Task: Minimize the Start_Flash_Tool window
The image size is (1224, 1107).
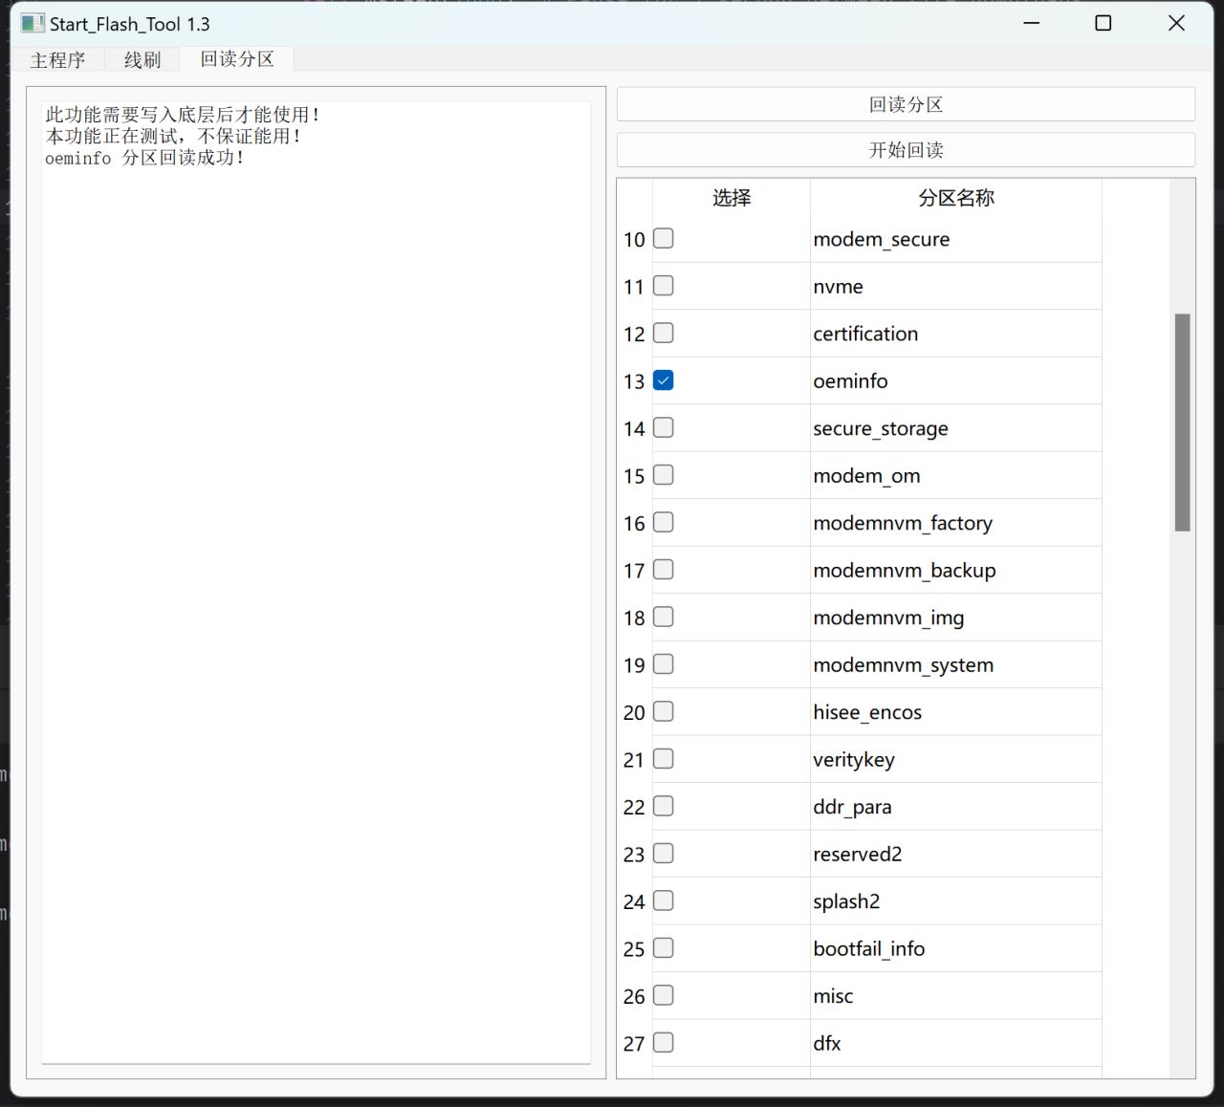Action: point(1031,24)
